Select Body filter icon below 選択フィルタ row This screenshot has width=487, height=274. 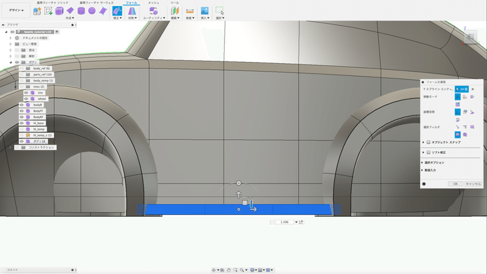pyautogui.click(x=465, y=135)
